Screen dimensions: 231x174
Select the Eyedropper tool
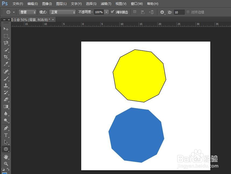(6, 64)
